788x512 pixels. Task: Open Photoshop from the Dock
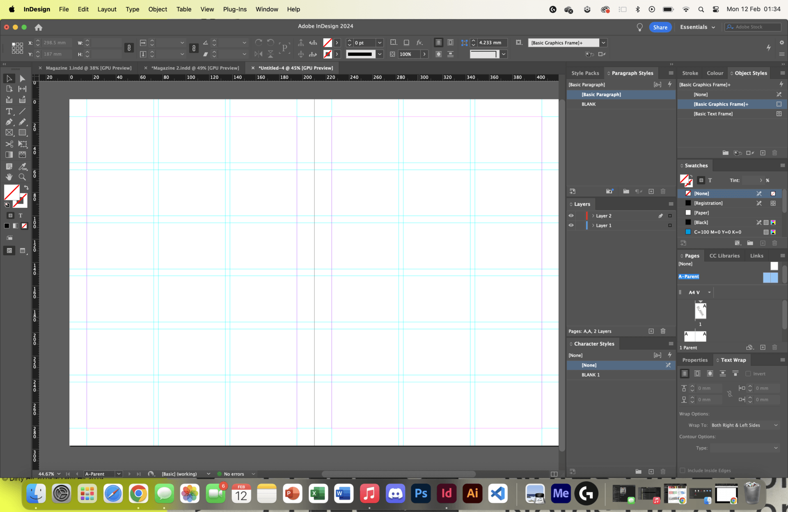point(420,493)
